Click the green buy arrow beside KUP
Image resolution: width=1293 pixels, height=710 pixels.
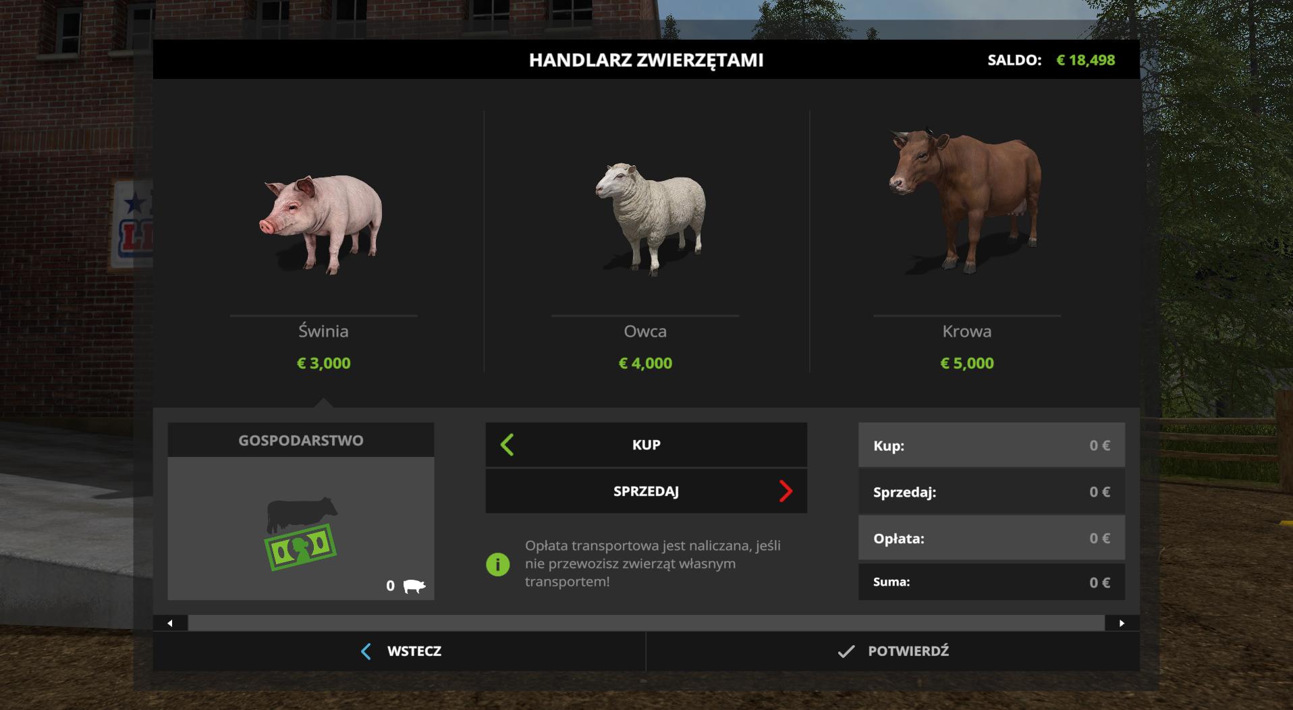[507, 445]
